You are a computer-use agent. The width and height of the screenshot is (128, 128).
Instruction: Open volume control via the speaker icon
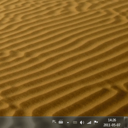click(x=82, y=122)
